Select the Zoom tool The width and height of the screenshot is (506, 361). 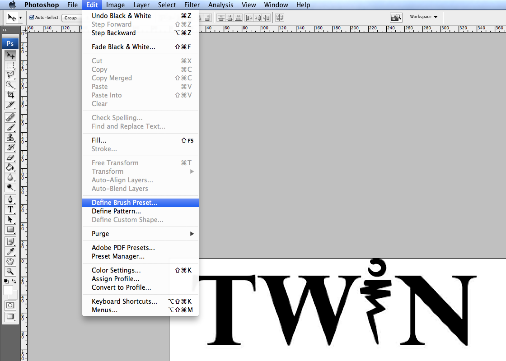[x=10, y=271]
